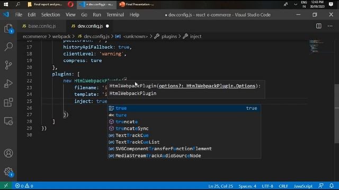This screenshot has width=339, height=190.
Task: Choose the SVGComponentTransferFunctionElement suggestion
Action: point(184,149)
